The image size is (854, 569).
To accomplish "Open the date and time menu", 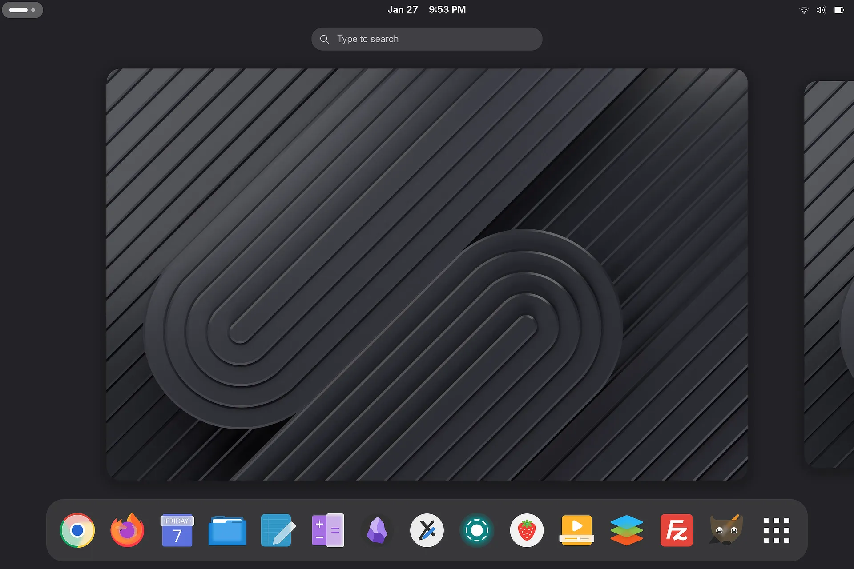I will [426, 9].
